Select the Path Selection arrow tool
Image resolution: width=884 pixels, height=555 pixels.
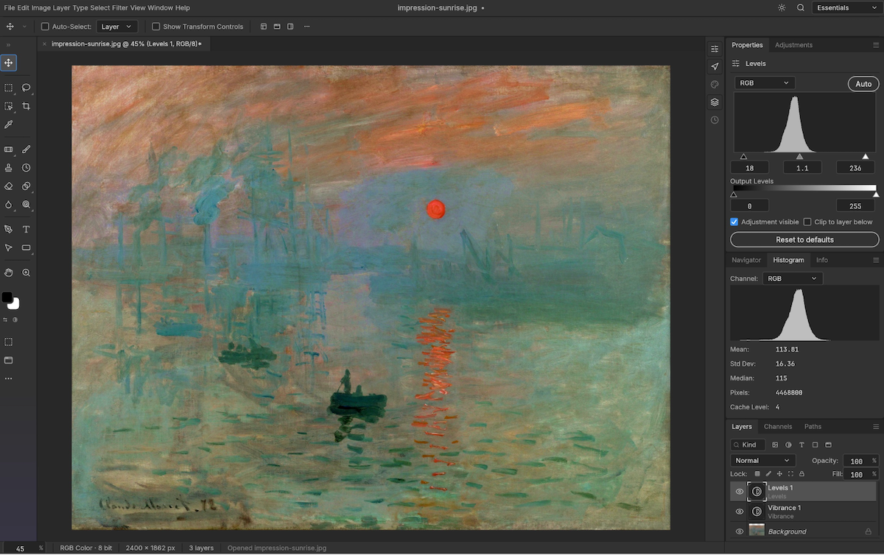pos(9,247)
